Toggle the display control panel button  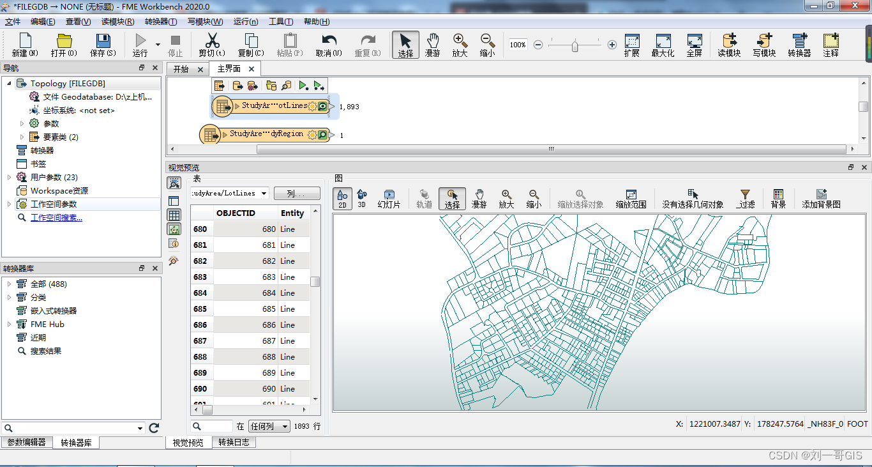[174, 201]
